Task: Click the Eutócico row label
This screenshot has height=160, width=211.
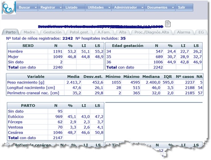Action: (16, 117)
